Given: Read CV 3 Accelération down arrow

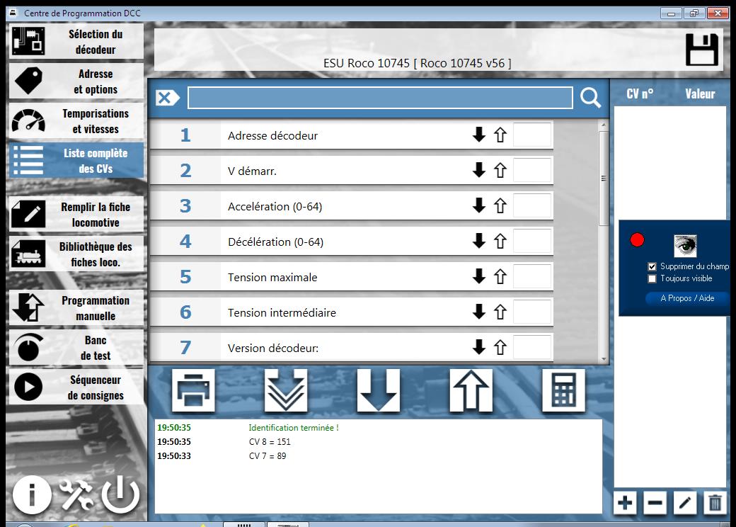Looking at the screenshot, I should click(479, 205).
